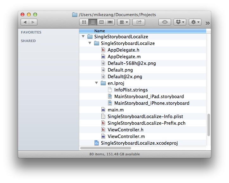Click the InfoPlist.strings file name
This screenshot has width=229, height=183.
[131, 90]
